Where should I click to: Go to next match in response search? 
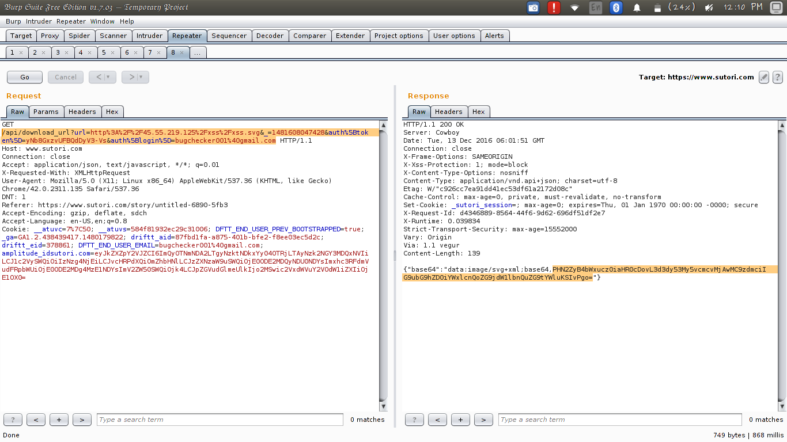(483, 420)
